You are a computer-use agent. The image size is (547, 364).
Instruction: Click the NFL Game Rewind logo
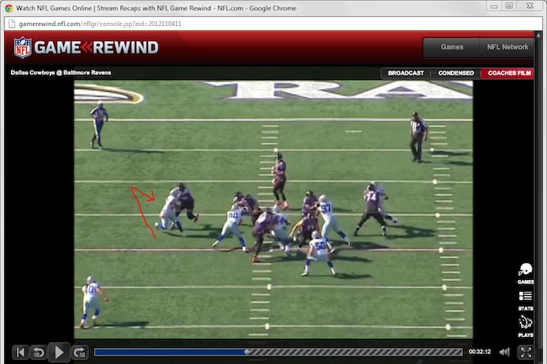tap(86, 47)
